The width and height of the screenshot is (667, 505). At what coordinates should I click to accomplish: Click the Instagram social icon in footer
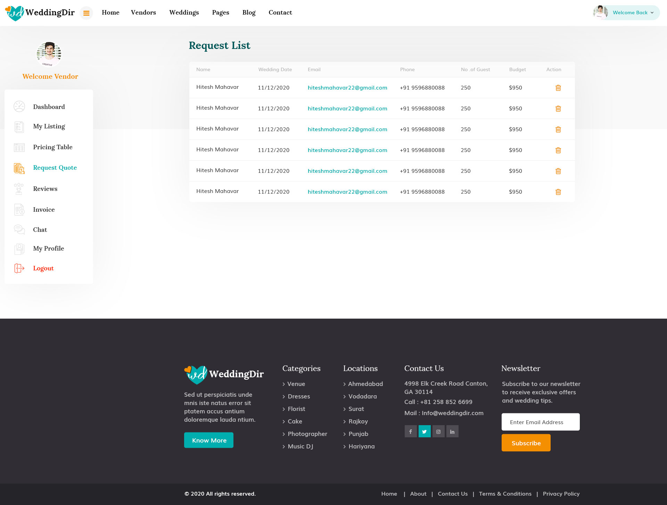click(x=438, y=431)
